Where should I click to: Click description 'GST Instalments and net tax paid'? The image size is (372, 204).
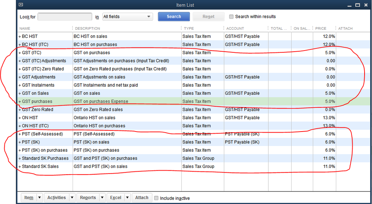tap(106, 85)
